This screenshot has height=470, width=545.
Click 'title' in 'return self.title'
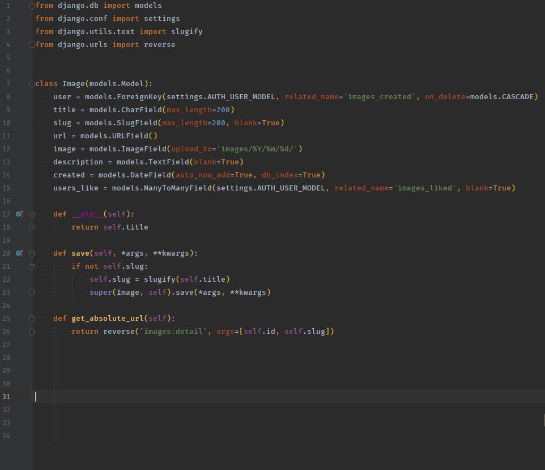click(137, 227)
